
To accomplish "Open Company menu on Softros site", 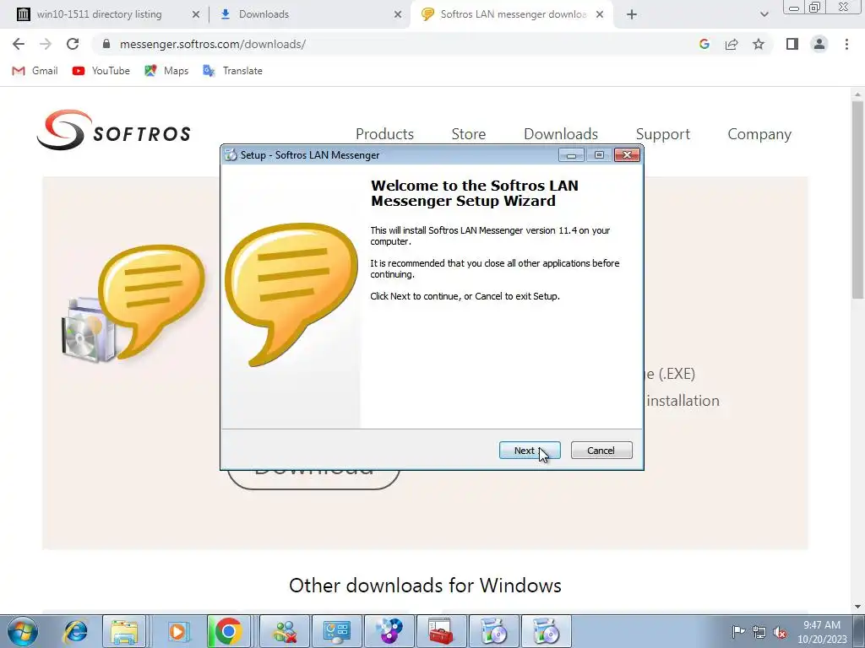I will 759,134.
